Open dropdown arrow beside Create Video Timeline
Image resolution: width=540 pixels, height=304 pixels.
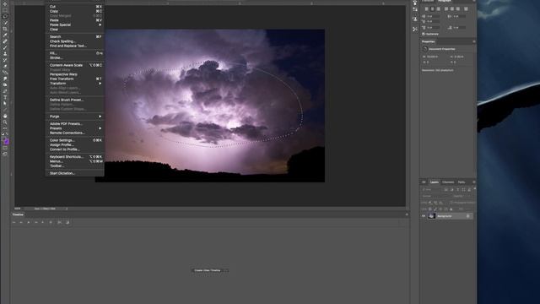coord(226,270)
